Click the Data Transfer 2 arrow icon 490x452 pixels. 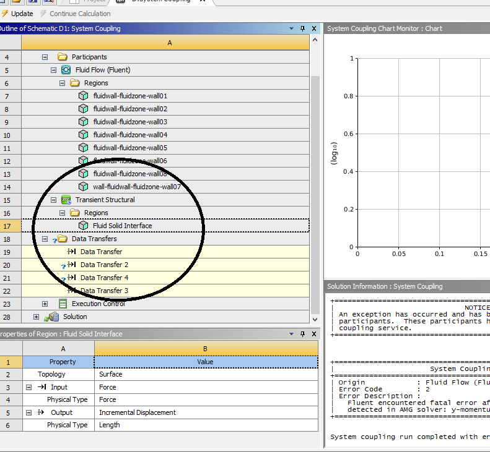pyautogui.click(x=71, y=265)
